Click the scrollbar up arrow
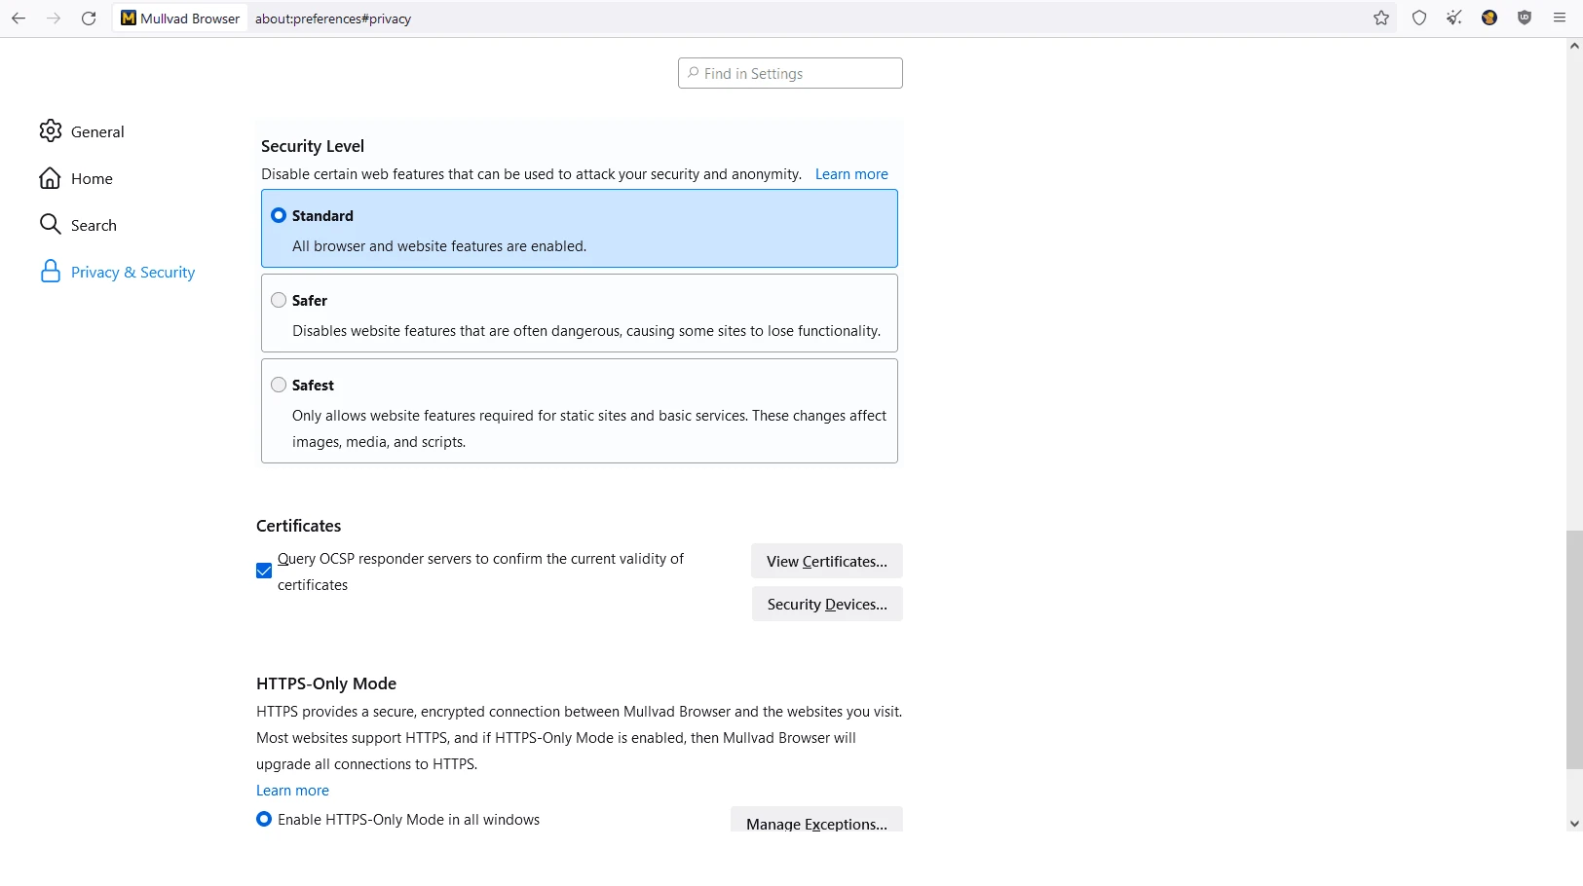1583x886 pixels. click(1574, 46)
